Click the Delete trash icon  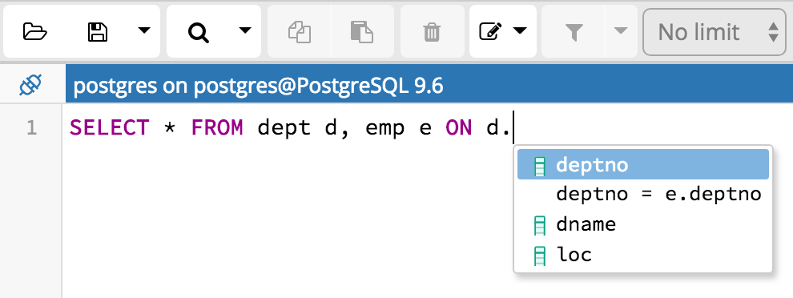coord(432,31)
